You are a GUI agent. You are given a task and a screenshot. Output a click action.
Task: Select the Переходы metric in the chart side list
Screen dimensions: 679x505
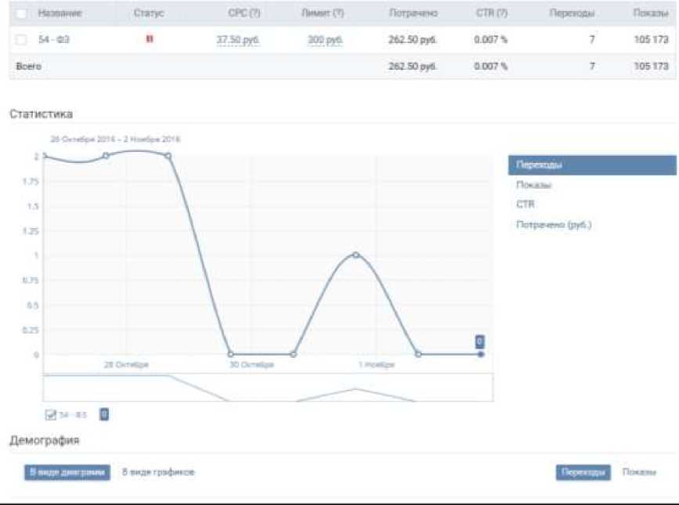[592, 165]
